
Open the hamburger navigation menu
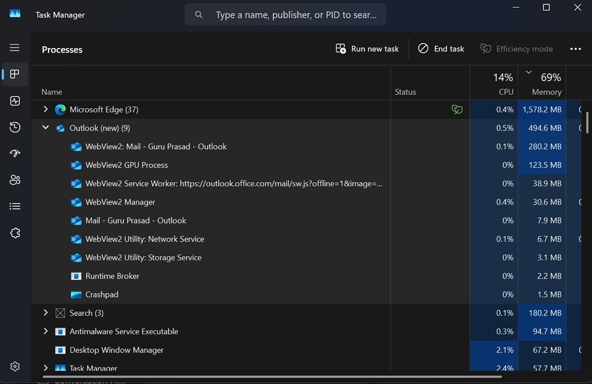click(x=15, y=47)
